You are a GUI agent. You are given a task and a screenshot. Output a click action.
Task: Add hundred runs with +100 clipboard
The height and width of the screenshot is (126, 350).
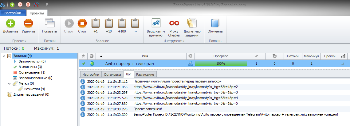(x=122, y=23)
